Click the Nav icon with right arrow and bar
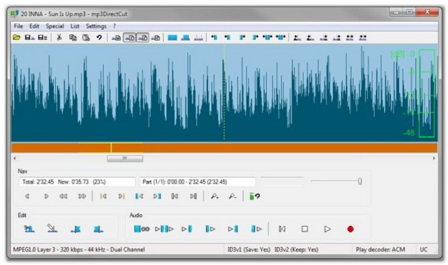The width and height of the screenshot is (448, 265). pos(193,196)
